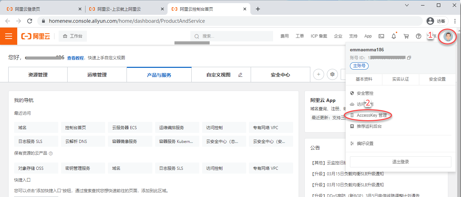The image size is (461, 197).
Task: Select 安全管控 menu entry
Action: (365, 93)
